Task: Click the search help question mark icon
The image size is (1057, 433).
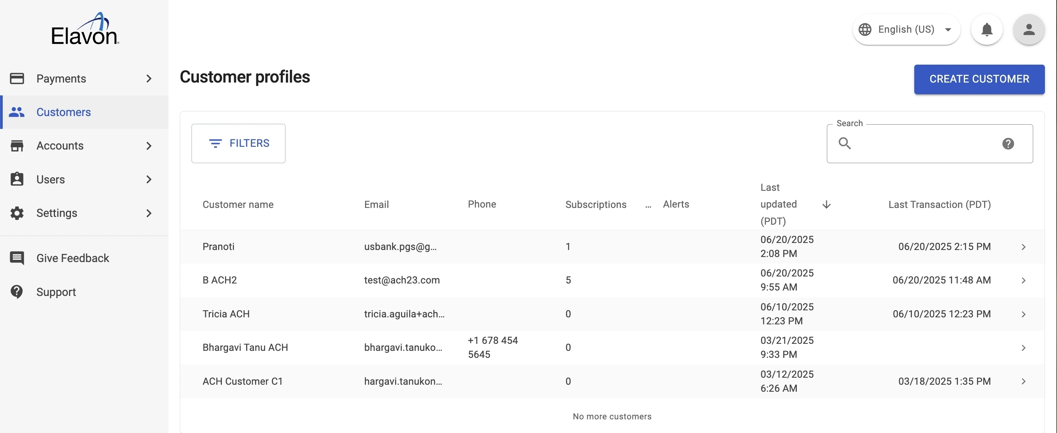Action: tap(1008, 144)
